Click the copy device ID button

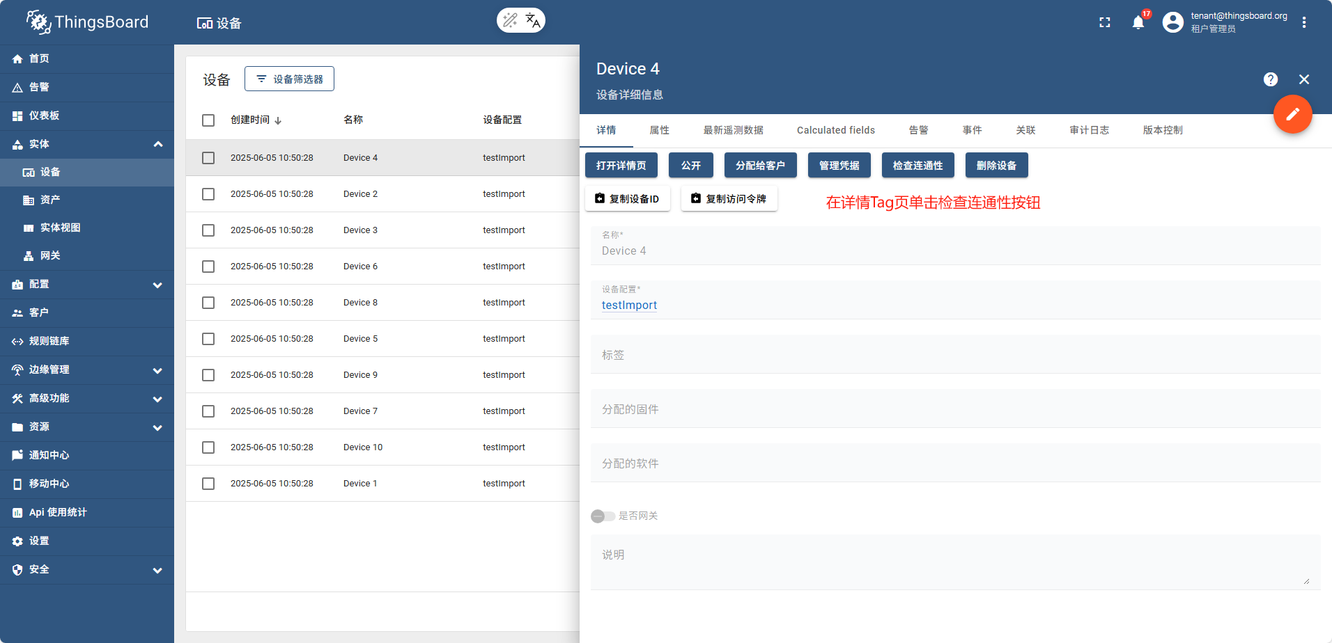[x=627, y=199]
